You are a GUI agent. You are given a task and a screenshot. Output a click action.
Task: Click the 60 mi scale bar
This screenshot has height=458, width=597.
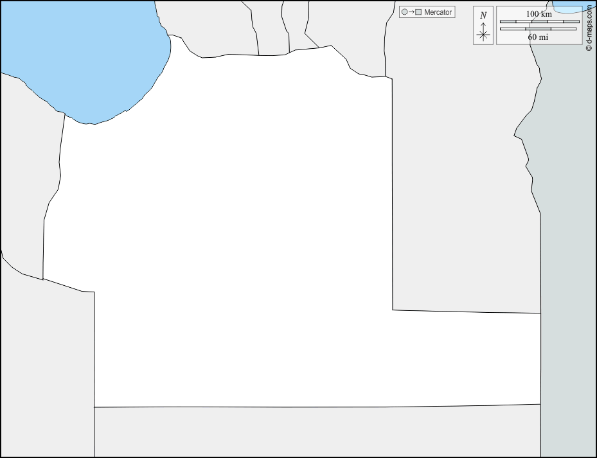(x=538, y=29)
